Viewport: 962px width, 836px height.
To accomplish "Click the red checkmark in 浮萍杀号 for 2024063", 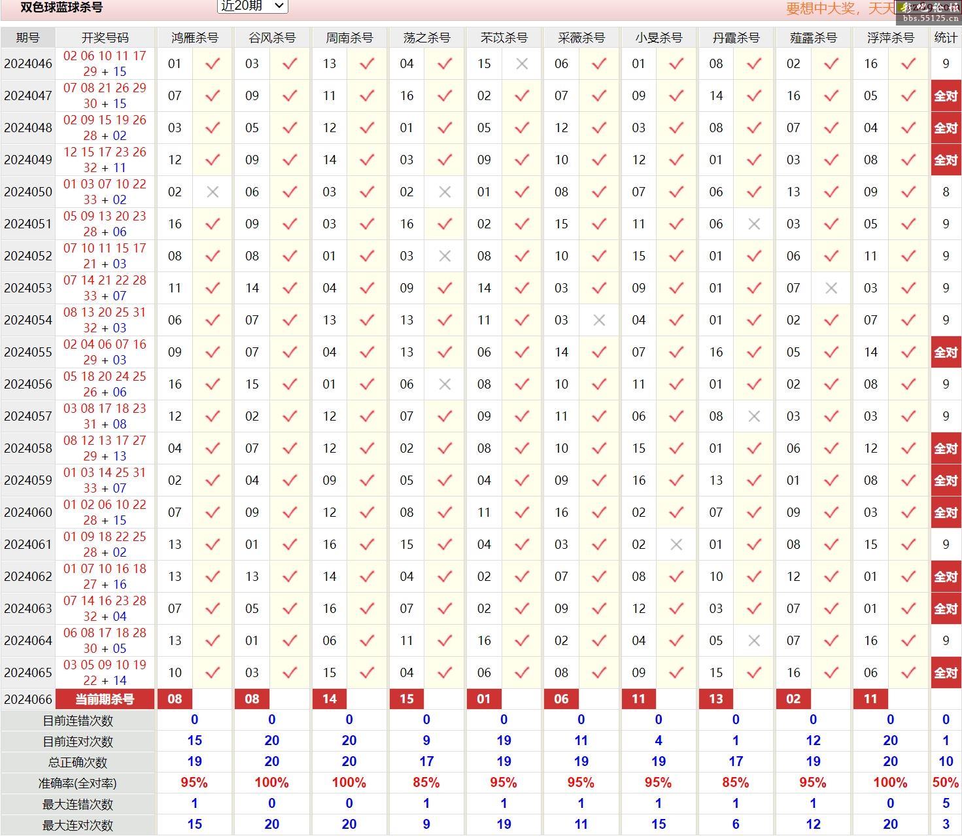I will (x=908, y=609).
